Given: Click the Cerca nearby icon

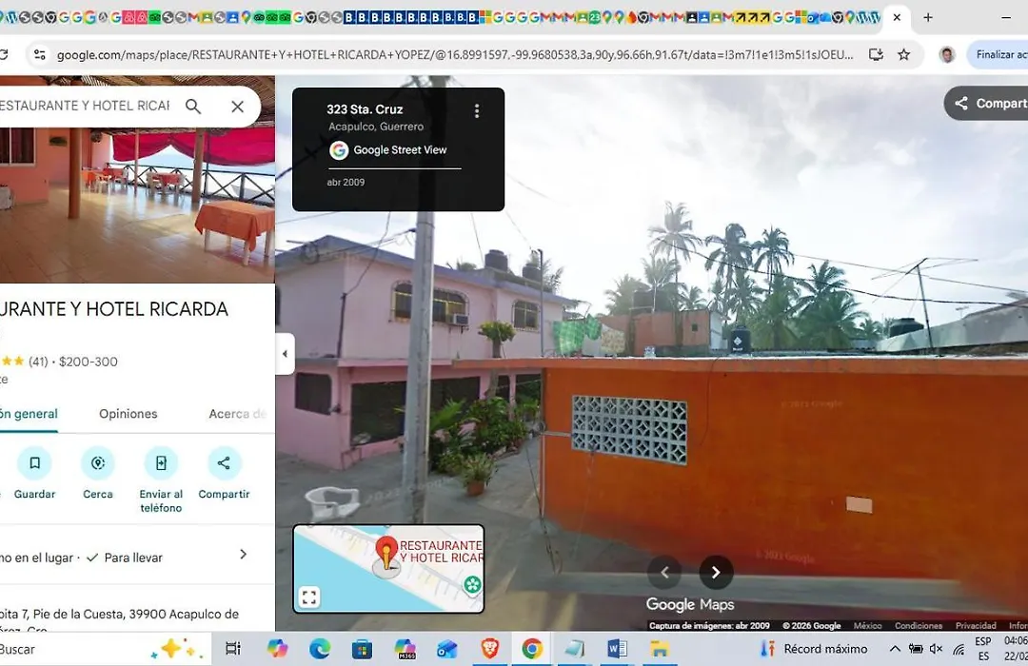Looking at the screenshot, I should tap(98, 462).
